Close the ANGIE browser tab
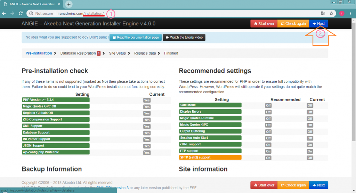 59,4
